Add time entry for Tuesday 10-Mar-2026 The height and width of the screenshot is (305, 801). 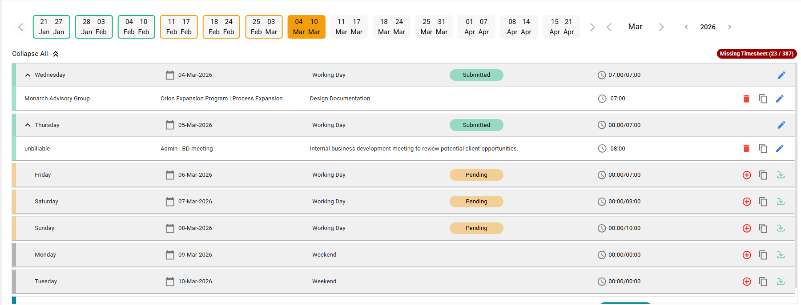[x=747, y=281]
